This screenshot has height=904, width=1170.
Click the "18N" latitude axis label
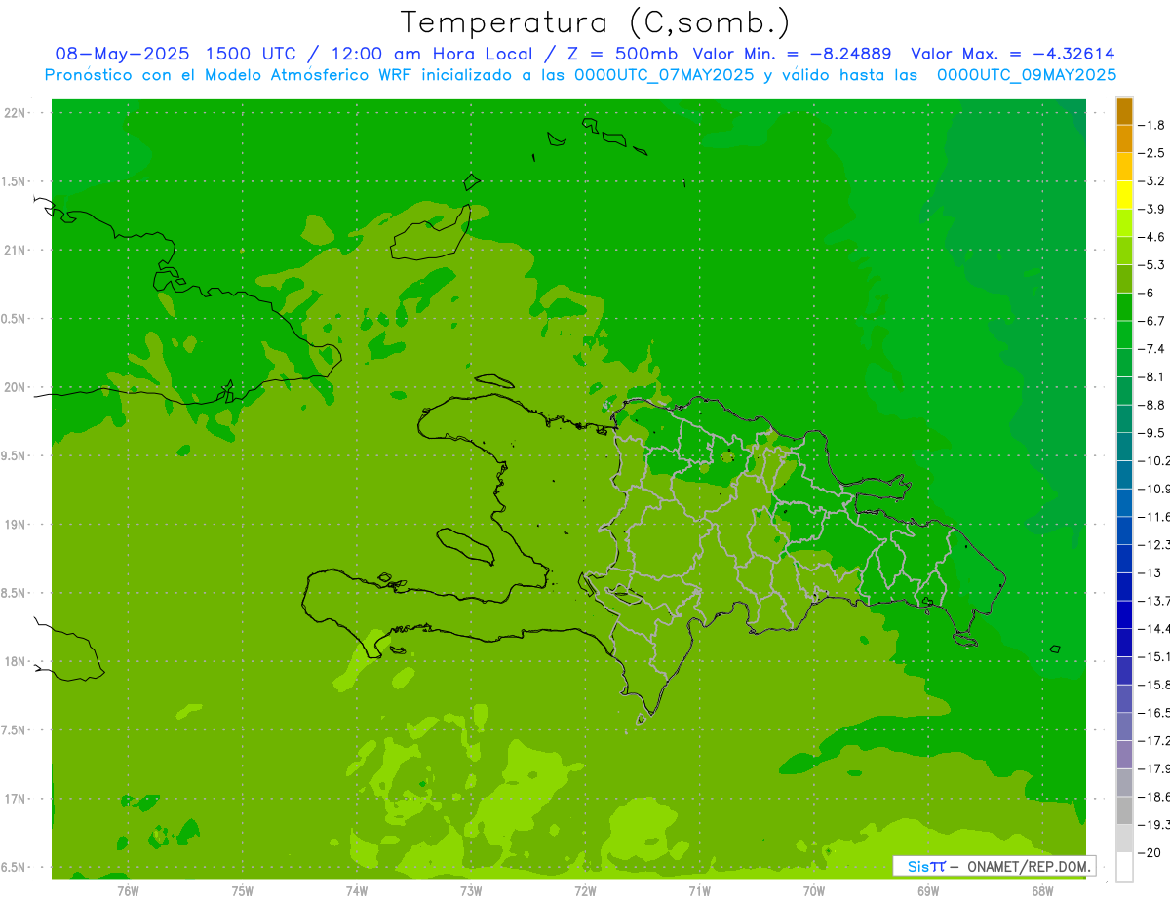coord(15,661)
